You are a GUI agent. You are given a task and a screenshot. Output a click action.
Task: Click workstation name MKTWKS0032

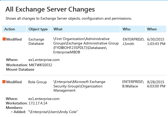coord(41,65)
